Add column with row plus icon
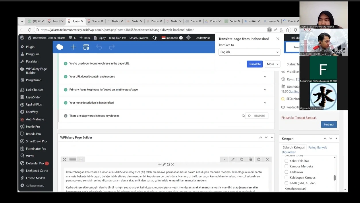 (x=81, y=159)
